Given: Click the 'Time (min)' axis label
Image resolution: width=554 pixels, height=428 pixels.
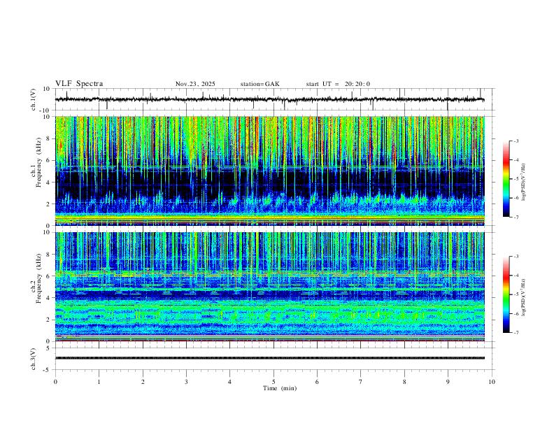Looking at the screenshot, I should [x=280, y=388].
